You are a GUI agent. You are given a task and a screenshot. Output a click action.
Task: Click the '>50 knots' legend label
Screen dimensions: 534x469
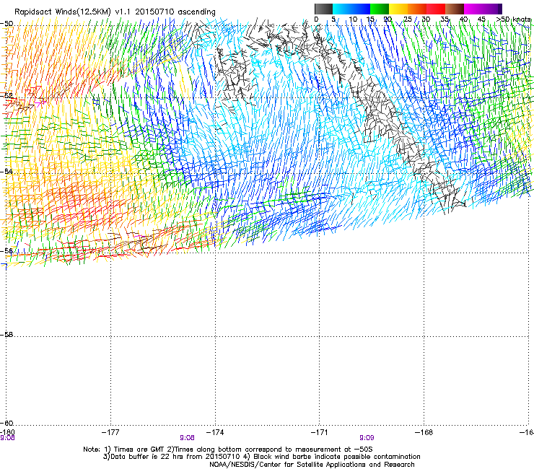(513, 19)
